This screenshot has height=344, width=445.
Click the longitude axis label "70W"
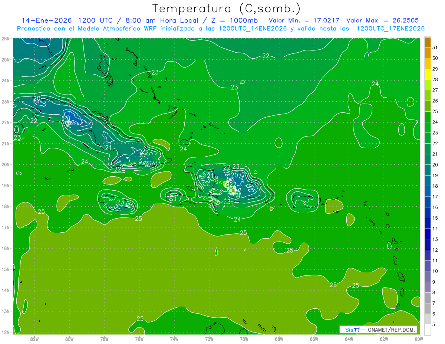(244, 338)
